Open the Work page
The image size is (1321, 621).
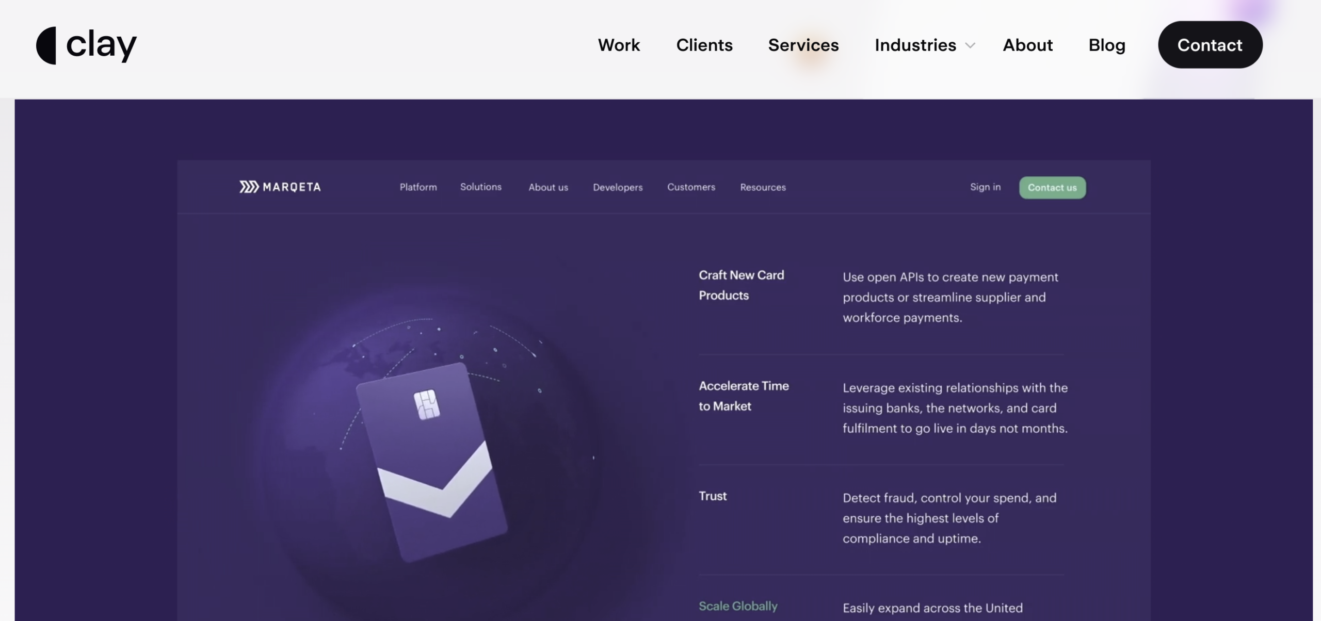[619, 45]
